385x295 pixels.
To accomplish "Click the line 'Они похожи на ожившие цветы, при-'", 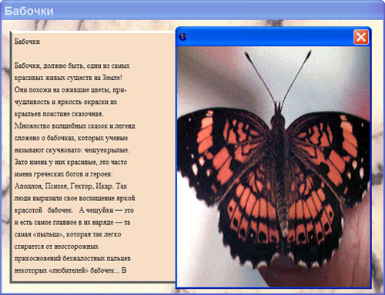I will 71,90.
